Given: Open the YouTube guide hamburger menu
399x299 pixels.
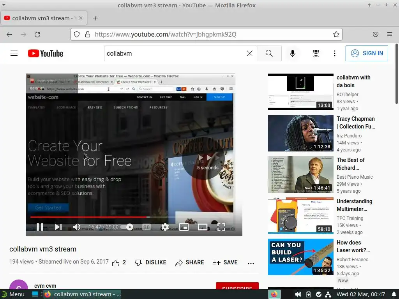Looking at the screenshot, I should tap(14, 53).
